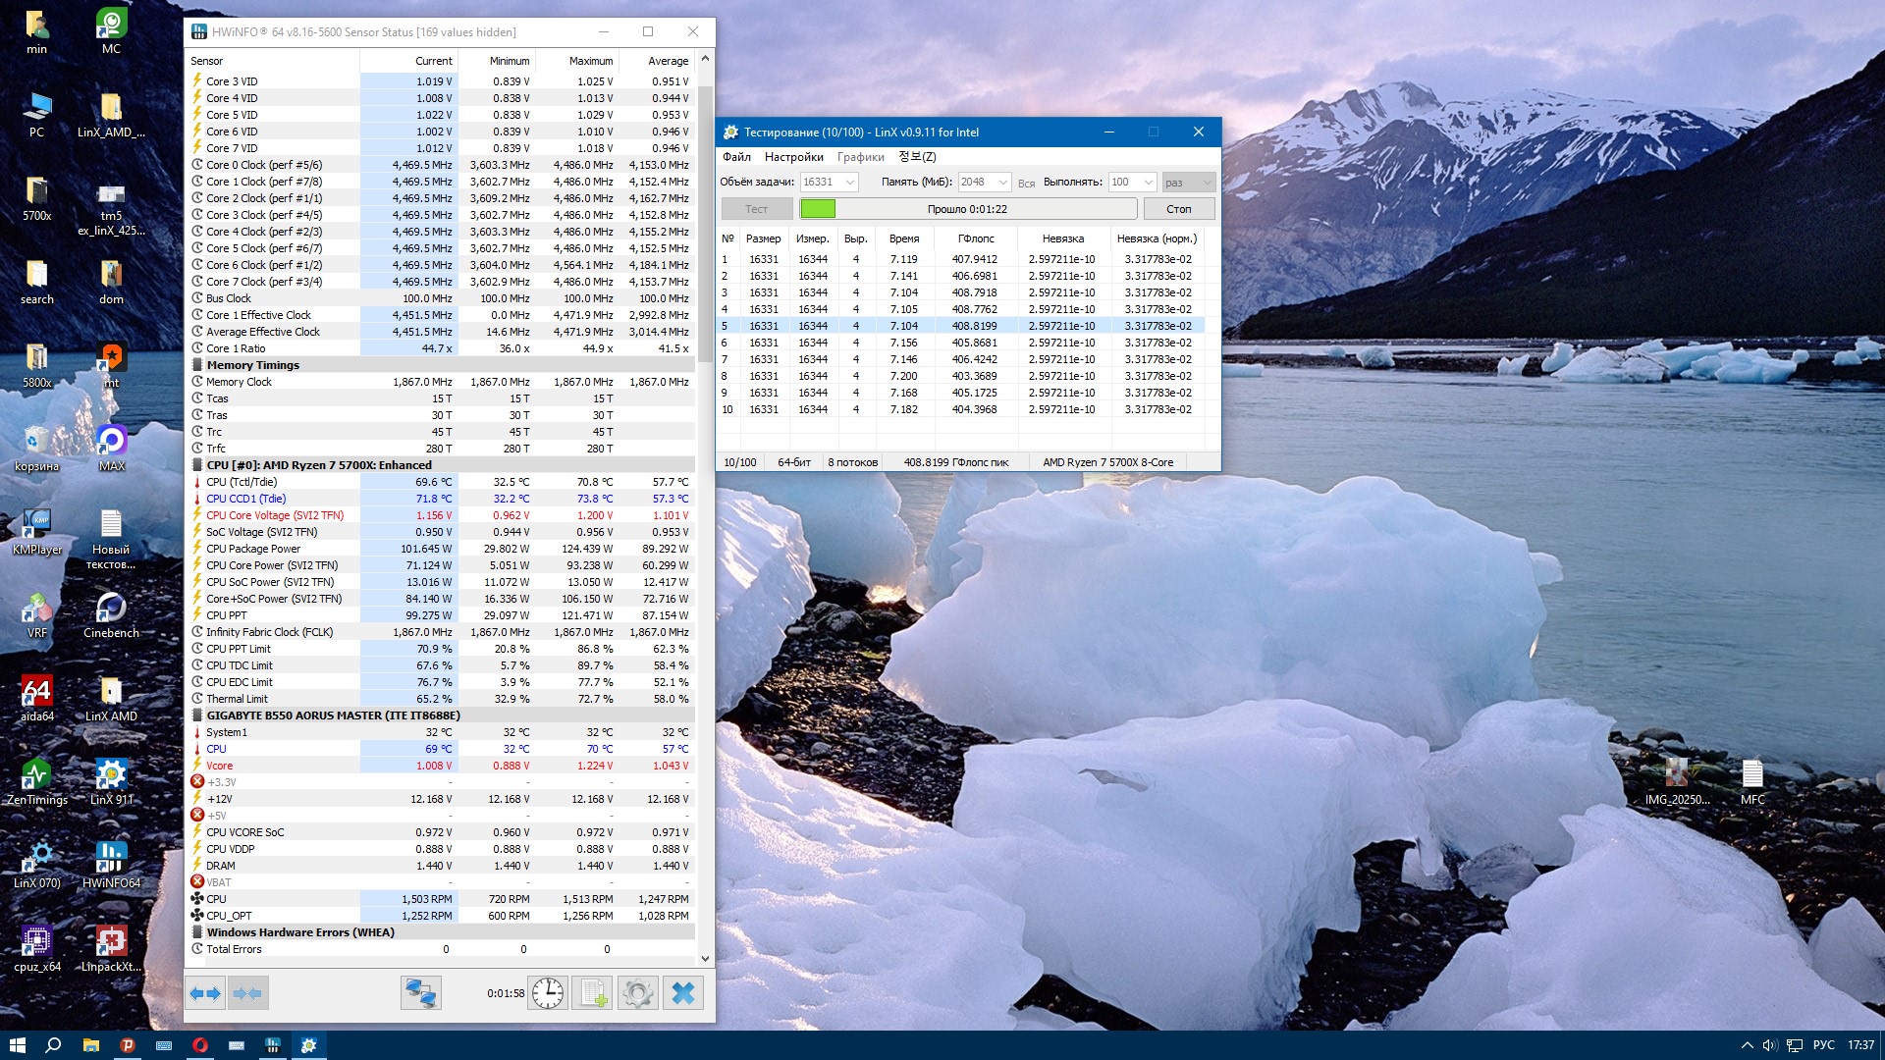Click HWiNFO expand columns arrows button
The height and width of the screenshot is (1060, 1885).
[205, 994]
